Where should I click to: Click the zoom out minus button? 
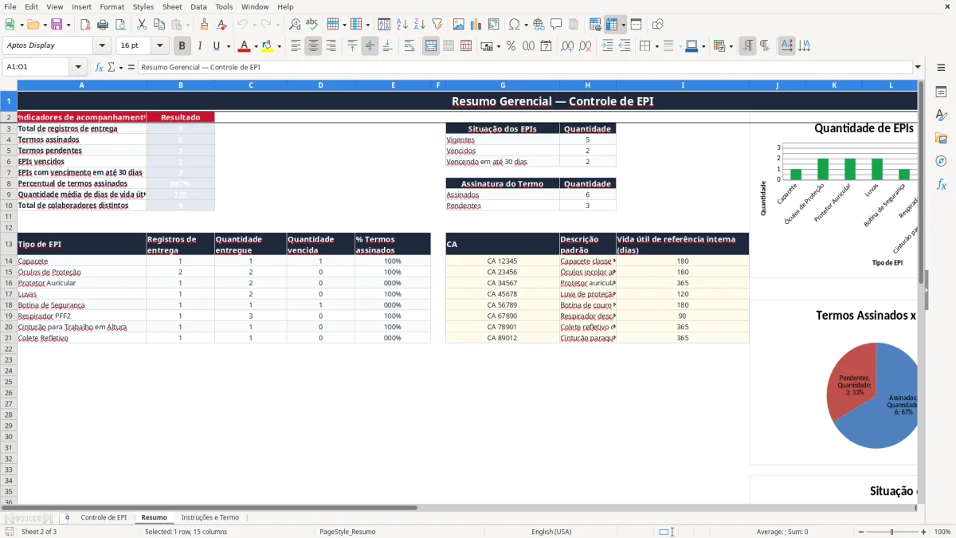coord(860,532)
